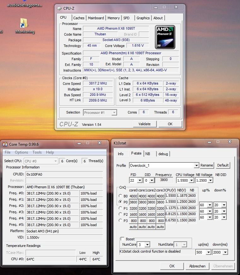
Task: Select the P2 P-state radio button
Action: click(x=120, y=214)
